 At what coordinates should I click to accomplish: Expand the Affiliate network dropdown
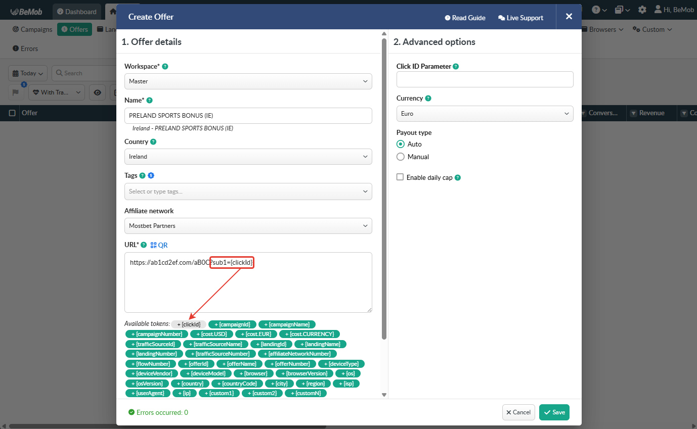[248, 226]
